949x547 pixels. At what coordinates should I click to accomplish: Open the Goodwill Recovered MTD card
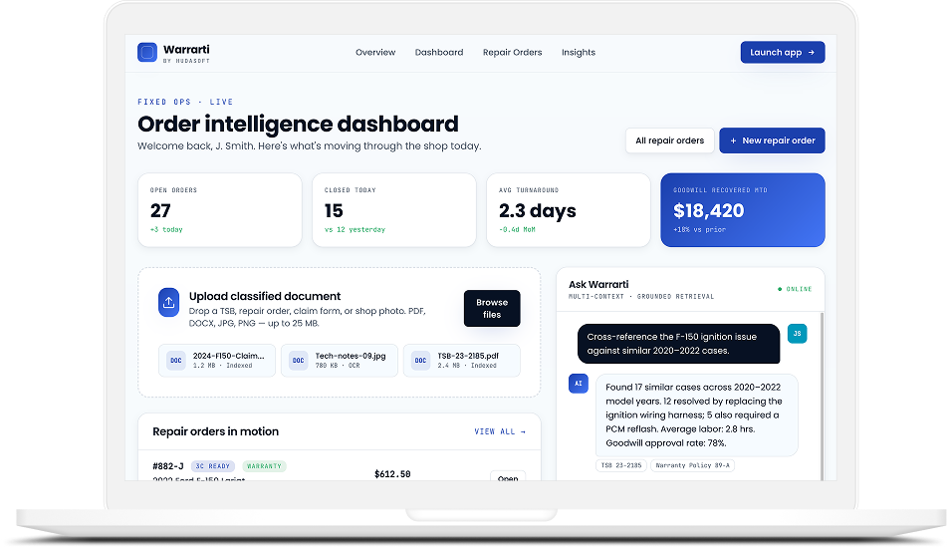[743, 210]
